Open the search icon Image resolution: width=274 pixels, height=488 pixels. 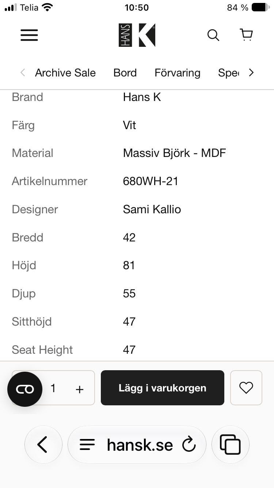click(x=213, y=35)
